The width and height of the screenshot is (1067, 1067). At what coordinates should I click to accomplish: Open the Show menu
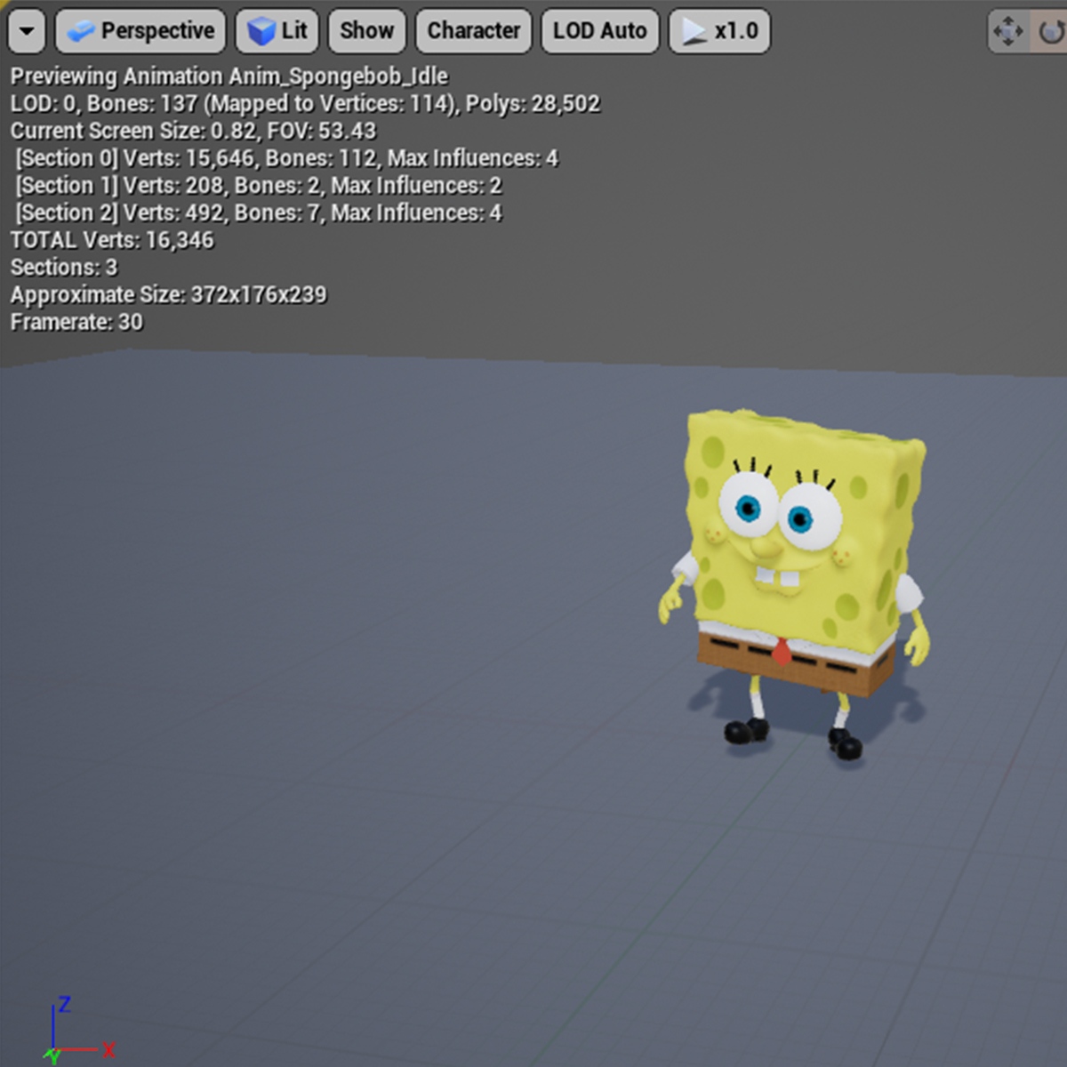point(366,31)
